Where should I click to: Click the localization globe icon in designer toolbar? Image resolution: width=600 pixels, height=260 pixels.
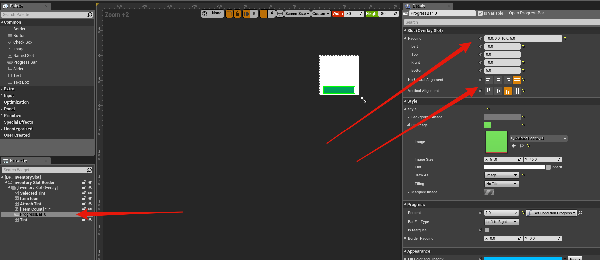(x=205, y=14)
